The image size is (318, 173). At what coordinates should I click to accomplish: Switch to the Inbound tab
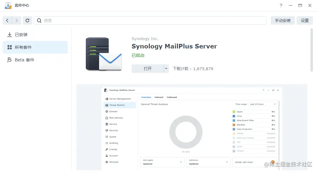coord(159,97)
